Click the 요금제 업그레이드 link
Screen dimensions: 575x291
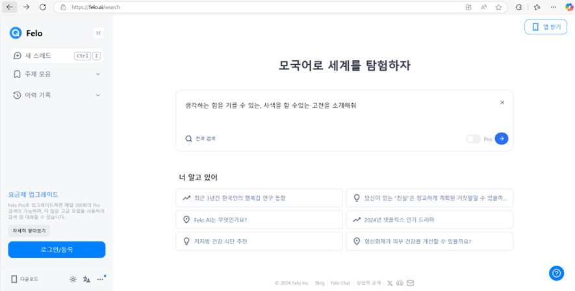tap(33, 195)
